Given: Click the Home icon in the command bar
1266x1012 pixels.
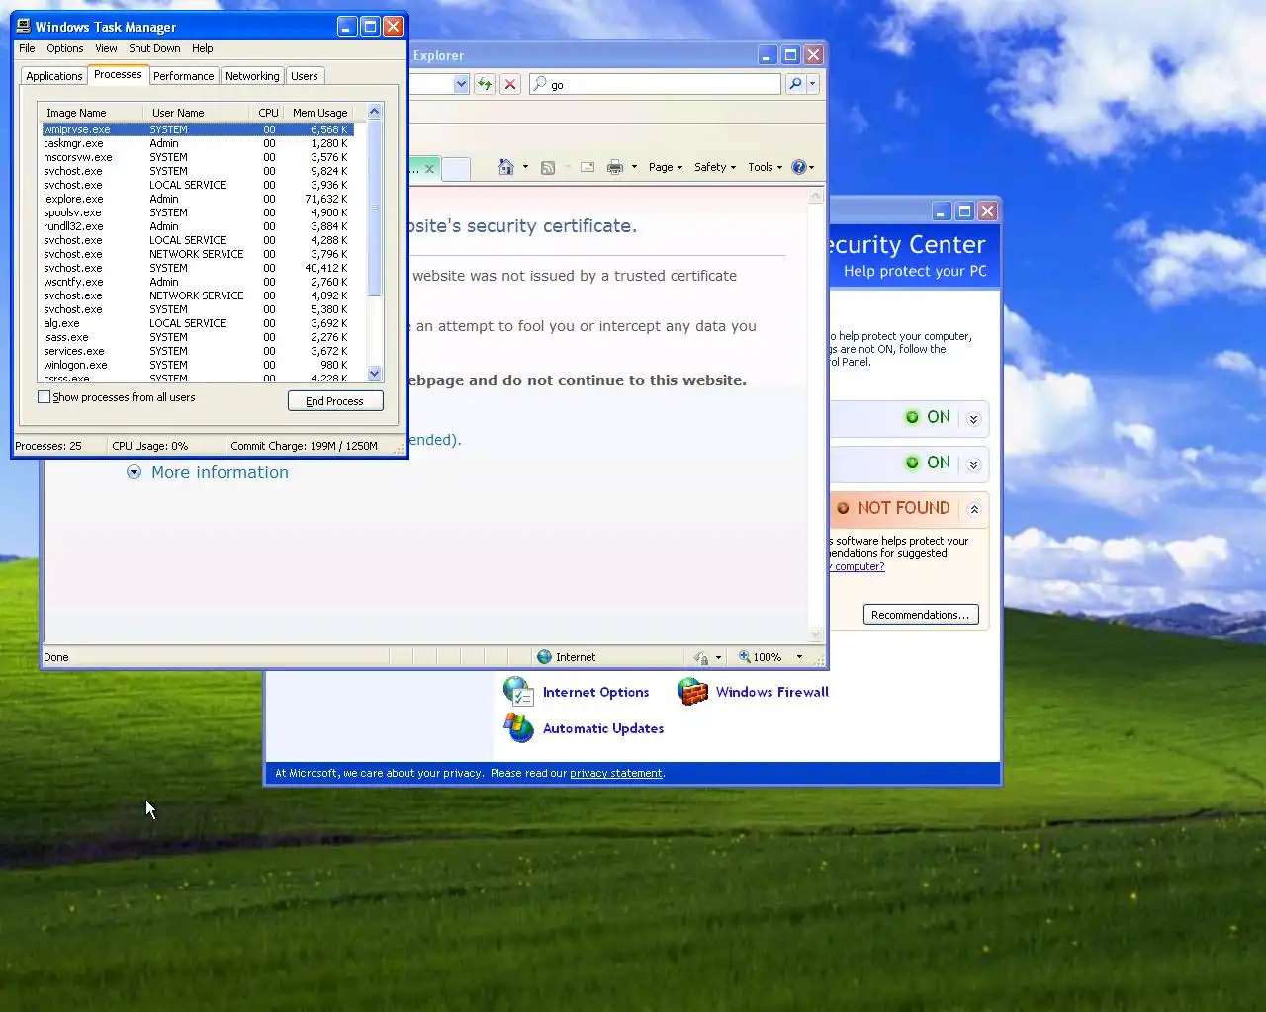Looking at the screenshot, I should tap(506, 167).
